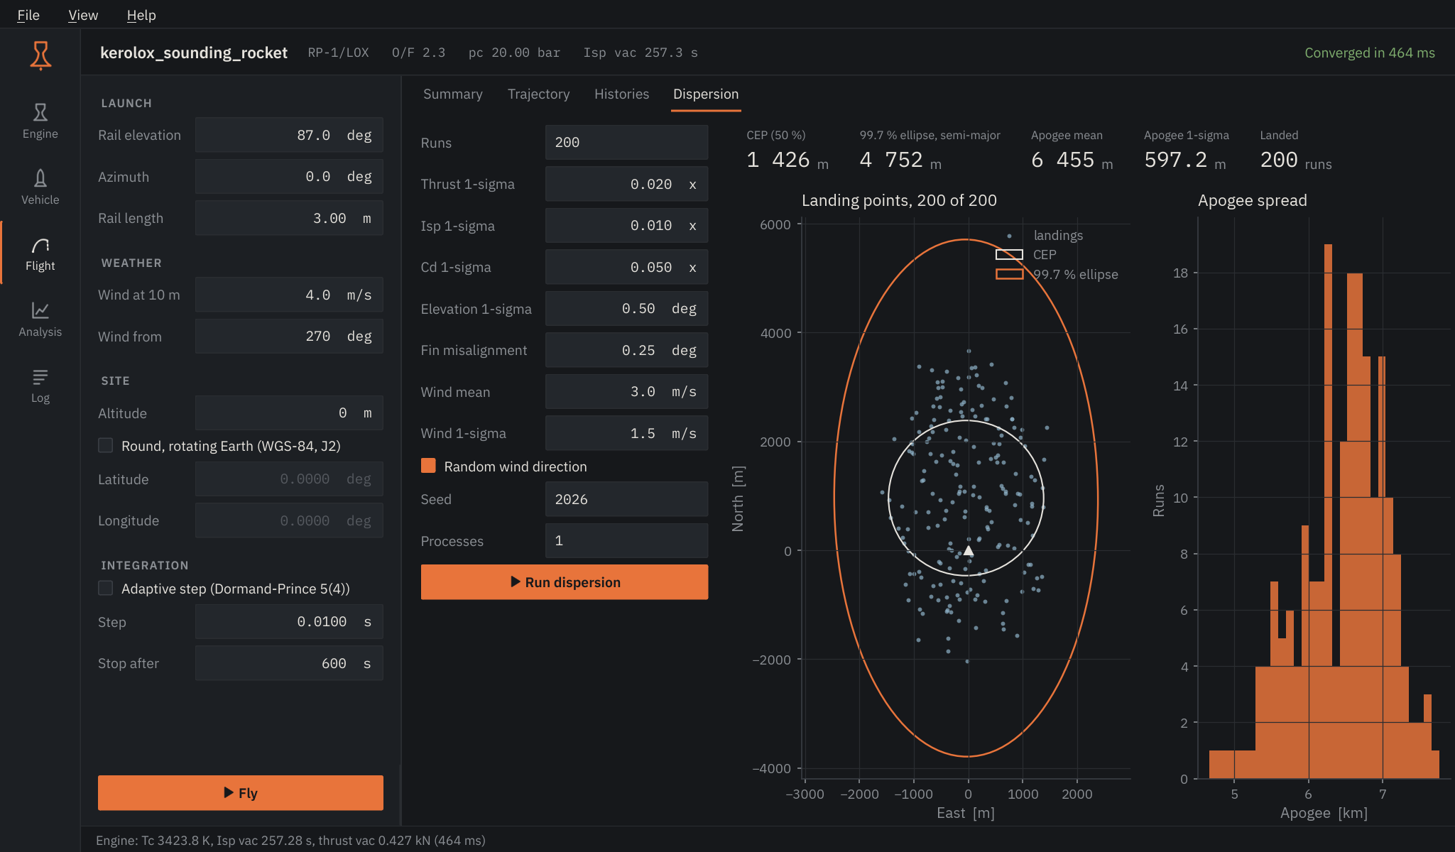Edit the integration Step field

pos(289,621)
